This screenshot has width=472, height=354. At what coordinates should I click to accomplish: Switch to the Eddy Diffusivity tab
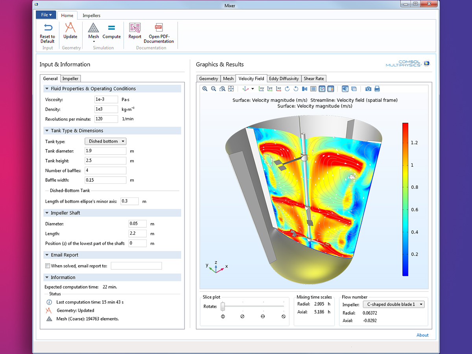click(284, 78)
